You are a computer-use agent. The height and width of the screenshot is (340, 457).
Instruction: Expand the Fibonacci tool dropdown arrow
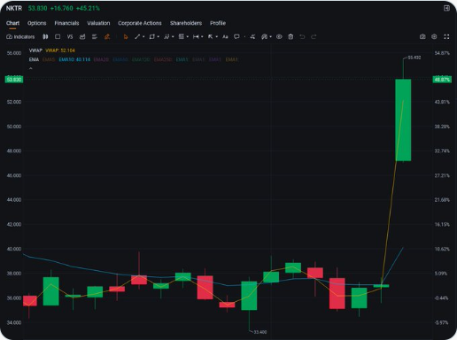[x=188, y=37]
